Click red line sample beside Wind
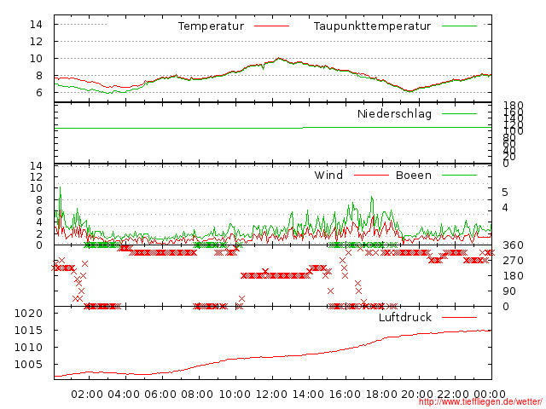Viewport: 546px width, 409px height. pos(371,175)
